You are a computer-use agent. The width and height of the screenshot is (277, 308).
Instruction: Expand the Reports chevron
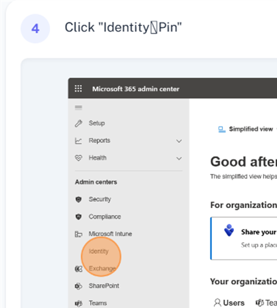[x=179, y=141]
